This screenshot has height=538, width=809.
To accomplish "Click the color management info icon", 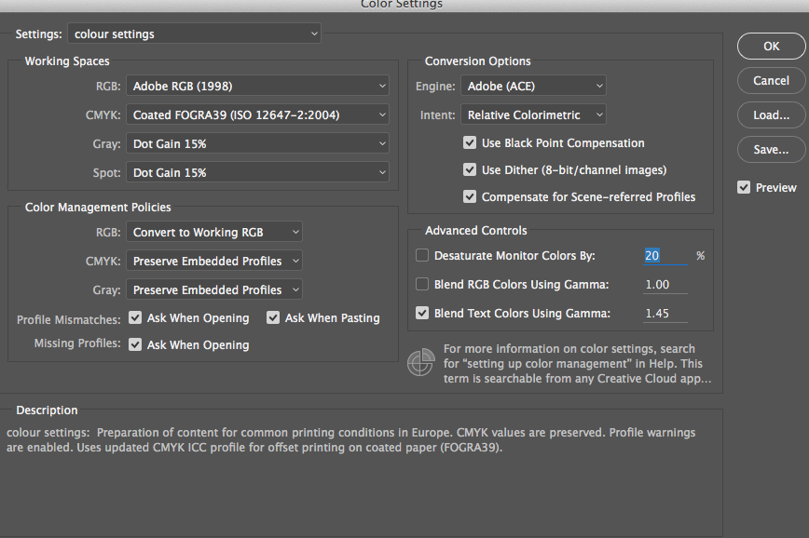I will tap(420, 362).
